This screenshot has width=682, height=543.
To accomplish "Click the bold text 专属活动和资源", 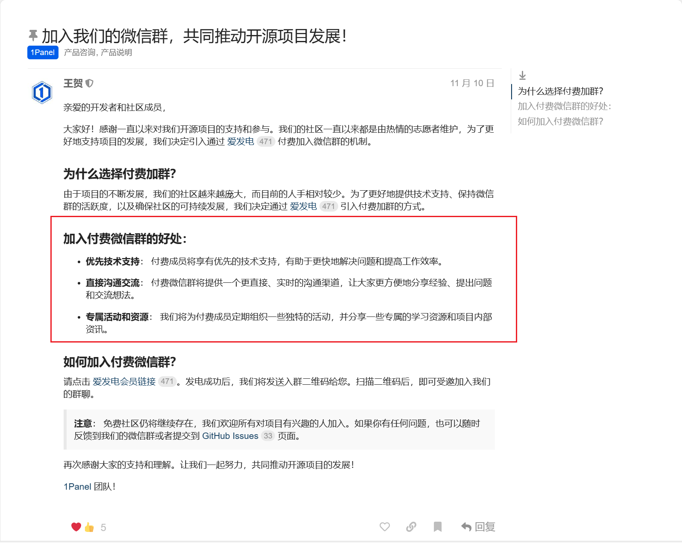I will [117, 317].
